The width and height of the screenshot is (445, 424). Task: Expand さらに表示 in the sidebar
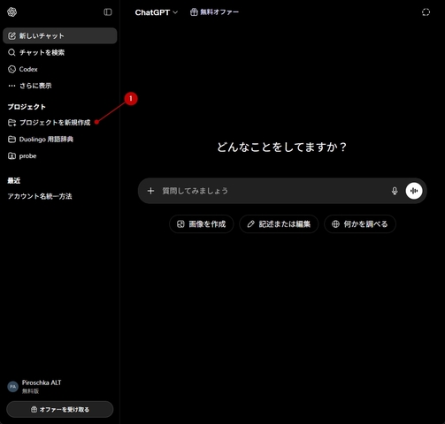click(x=60, y=86)
